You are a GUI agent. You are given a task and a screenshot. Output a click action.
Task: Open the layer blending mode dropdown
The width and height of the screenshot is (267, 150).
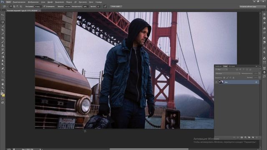pyautogui.click(x=228, y=73)
